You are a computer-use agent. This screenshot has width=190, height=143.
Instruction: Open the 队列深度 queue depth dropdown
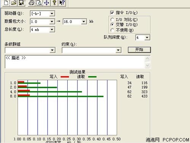point(147,38)
